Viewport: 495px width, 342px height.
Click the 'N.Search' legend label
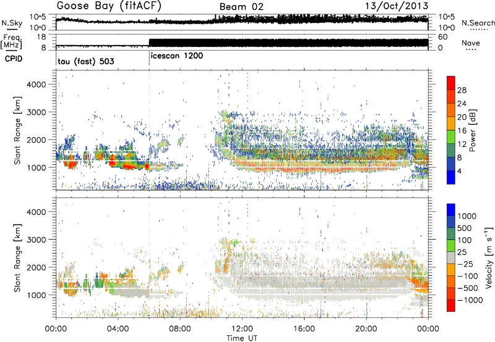478,23
